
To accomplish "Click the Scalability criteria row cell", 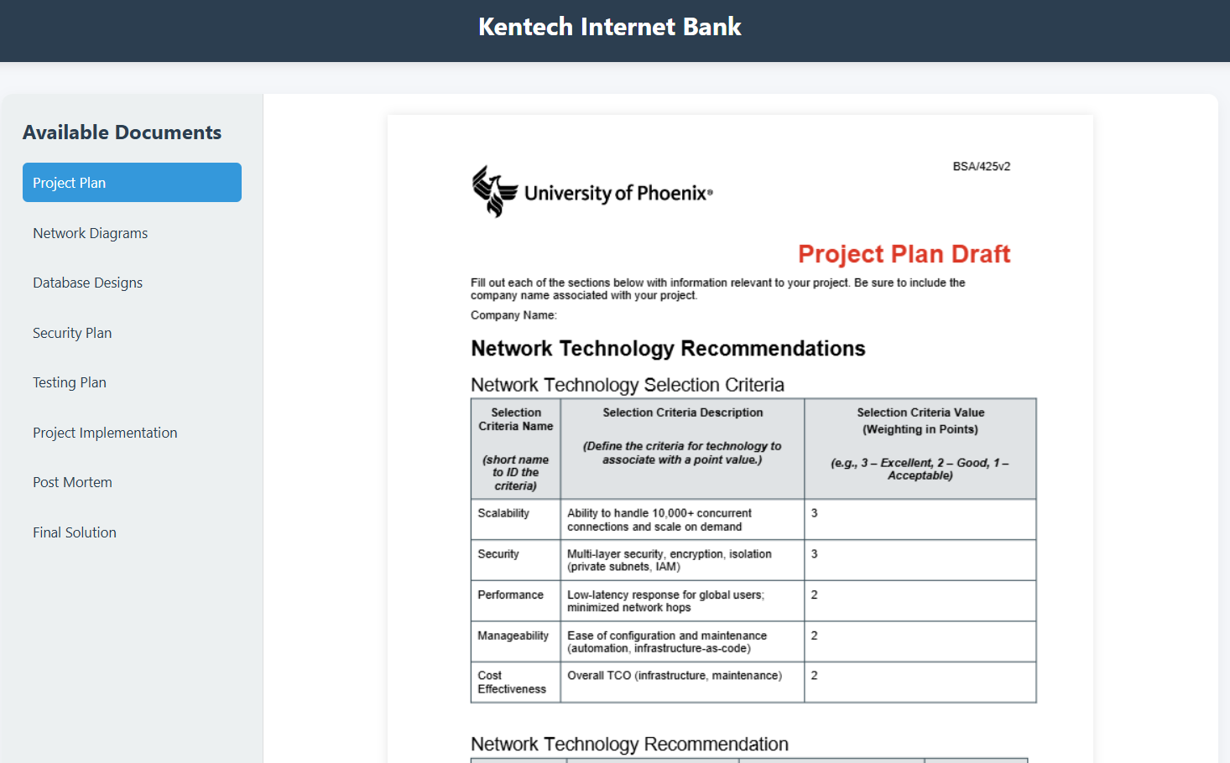I will (x=516, y=520).
